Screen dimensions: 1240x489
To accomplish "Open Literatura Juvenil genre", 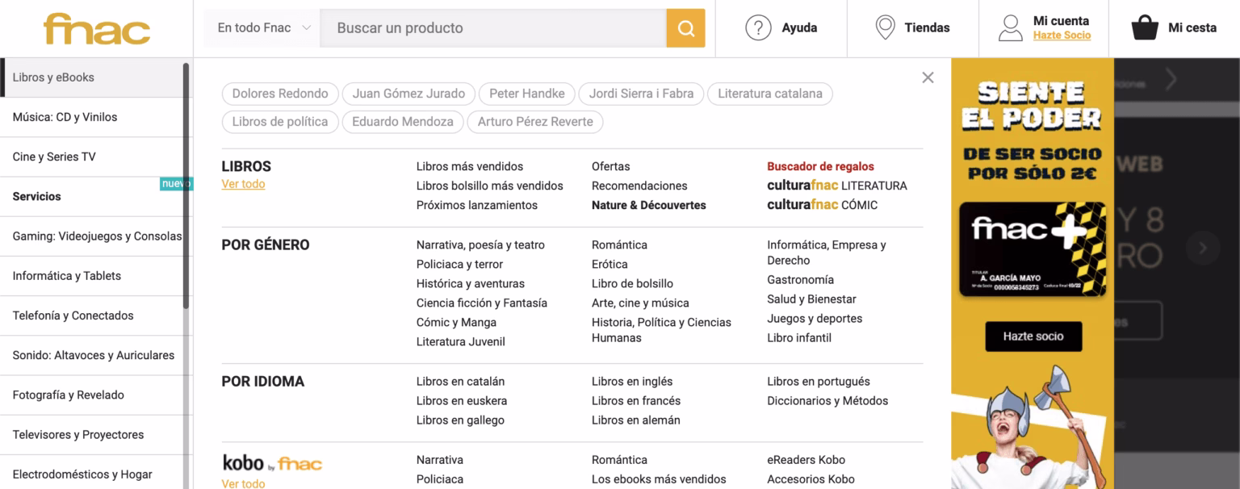I will click(461, 341).
